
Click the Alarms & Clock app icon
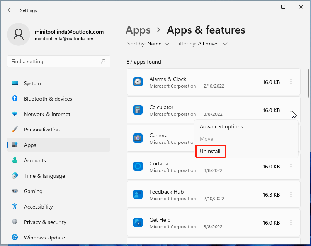tap(138, 82)
